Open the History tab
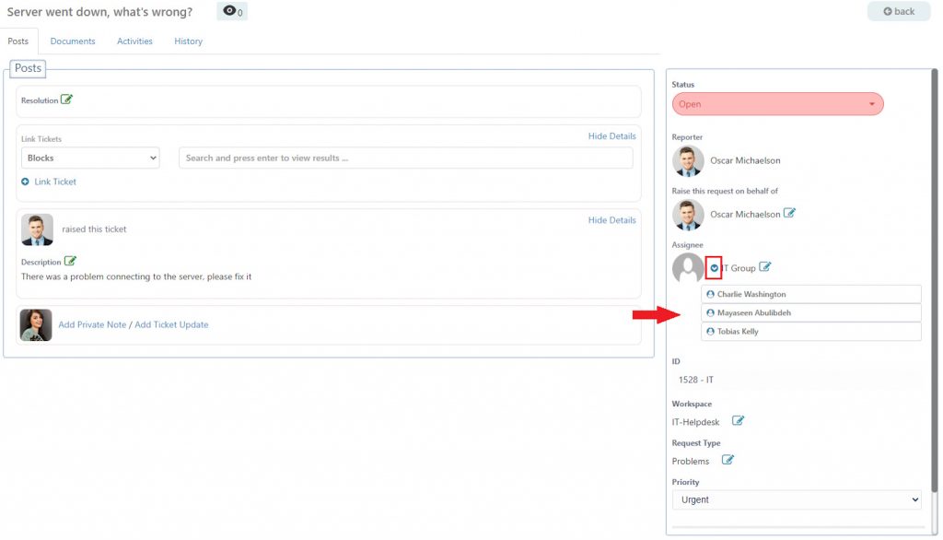 pyautogui.click(x=188, y=41)
